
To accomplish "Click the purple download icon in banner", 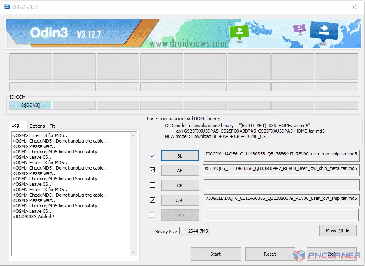I will click(x=299, y=29).
